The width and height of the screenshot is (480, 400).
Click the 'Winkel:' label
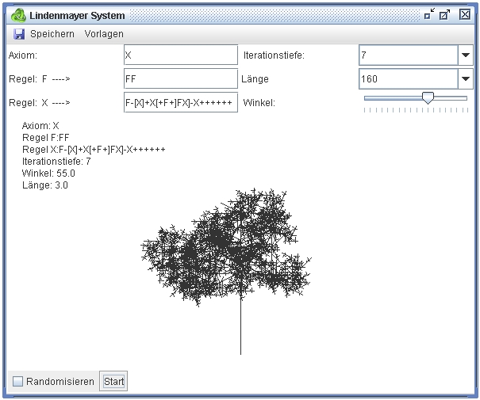259,103
